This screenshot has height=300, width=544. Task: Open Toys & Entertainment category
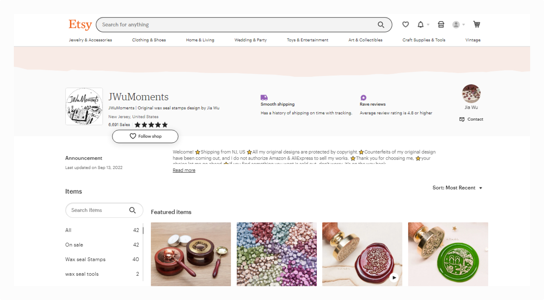pyautogui.click(x=307, y=40)
